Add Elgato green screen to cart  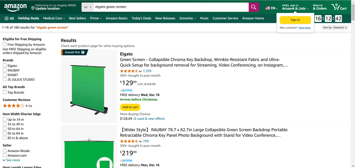130,107
